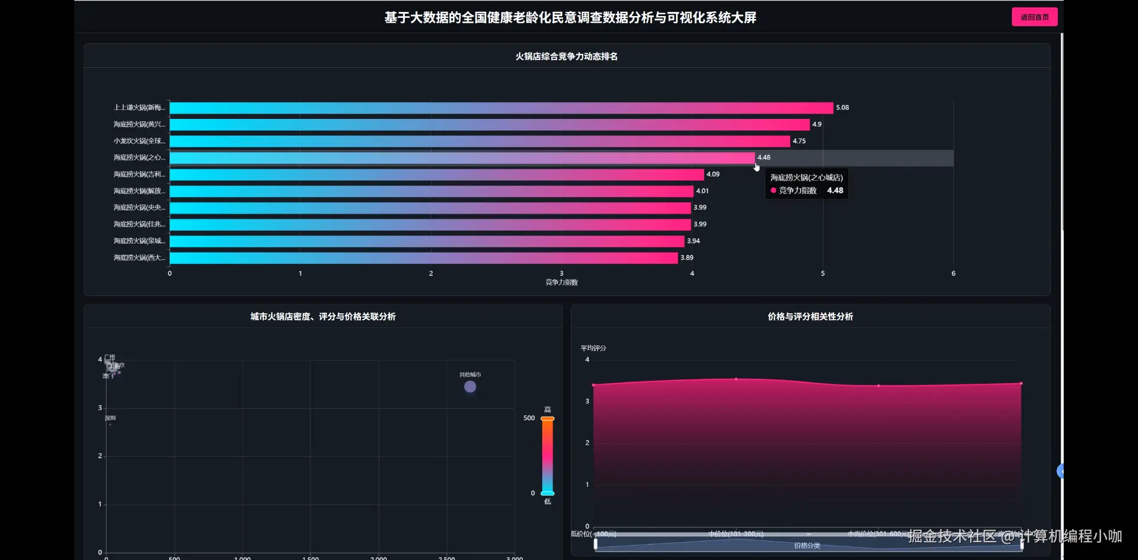Screen dimensions: 1138x560
Task: Click the 竞争力指数 x-axis label
Action: pyautogui.click(x=562, y=282)
